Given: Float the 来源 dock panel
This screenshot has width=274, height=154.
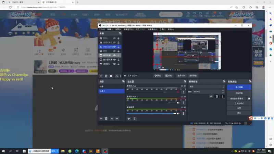Looking at the screenshot, I should 120,33.
